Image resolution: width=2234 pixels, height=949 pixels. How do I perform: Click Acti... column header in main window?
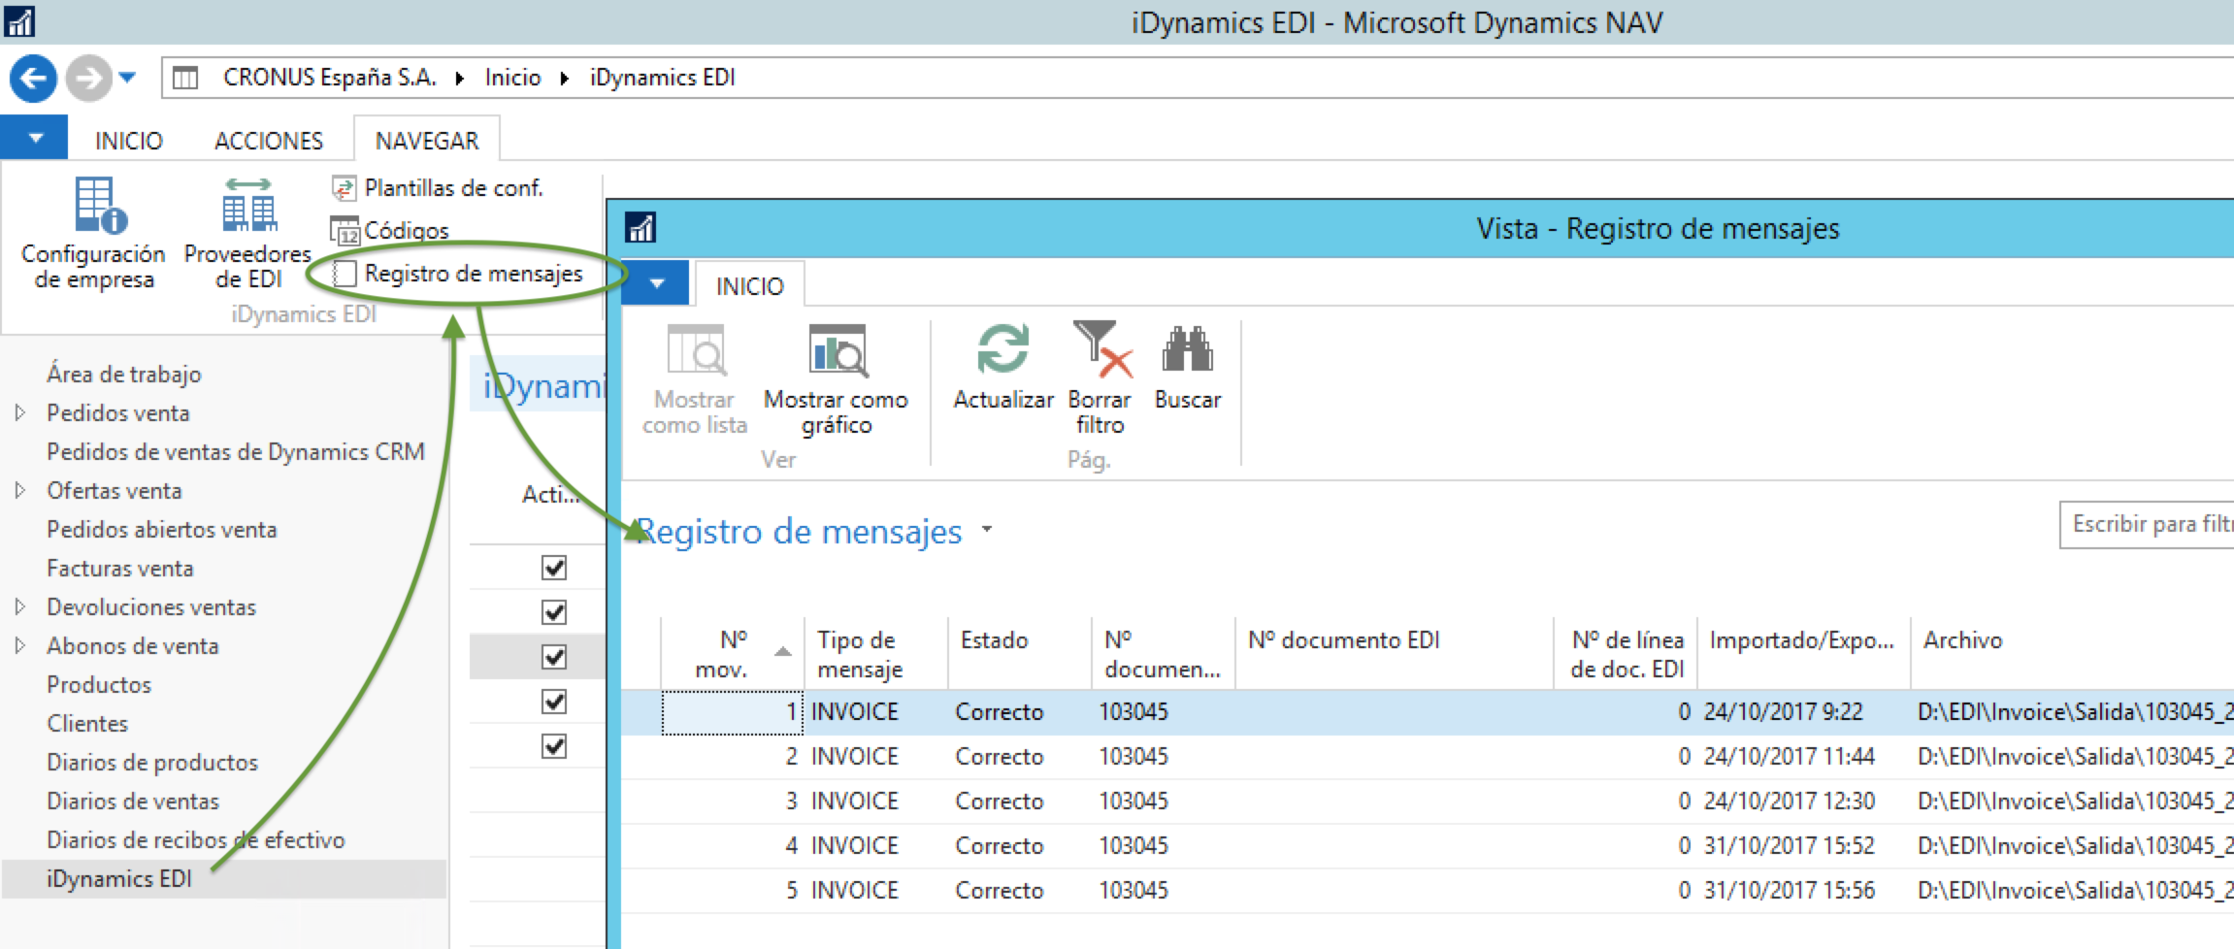click(x=550, y=495)
